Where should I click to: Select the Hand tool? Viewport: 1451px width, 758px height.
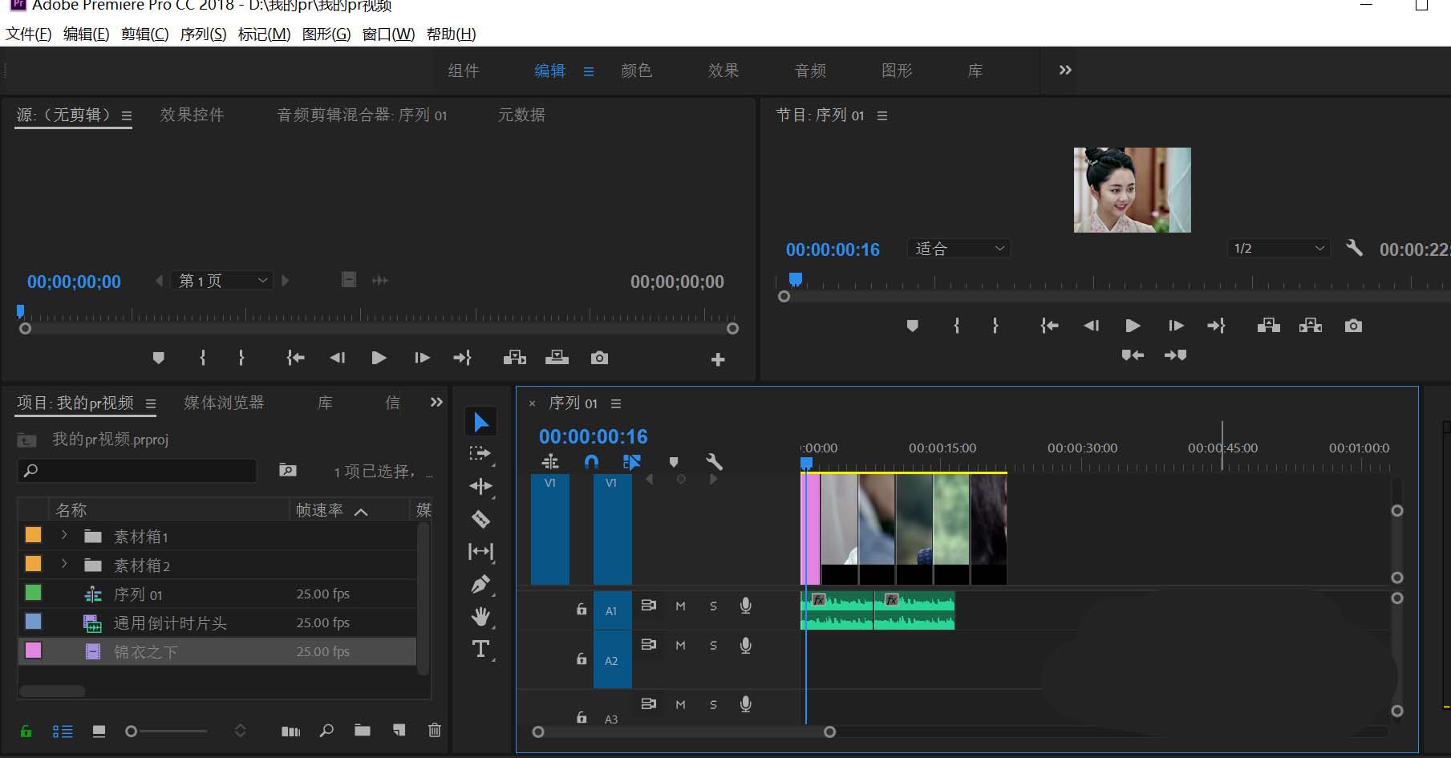coord(480,616)
